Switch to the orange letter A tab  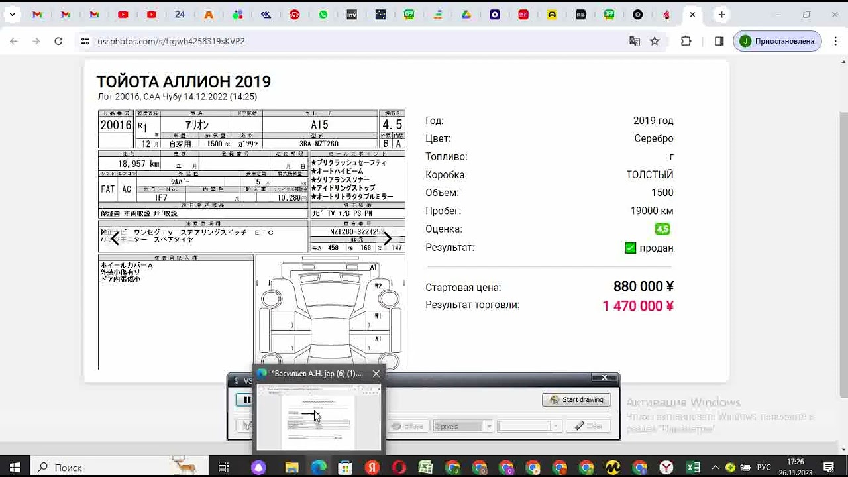[209, 15]
